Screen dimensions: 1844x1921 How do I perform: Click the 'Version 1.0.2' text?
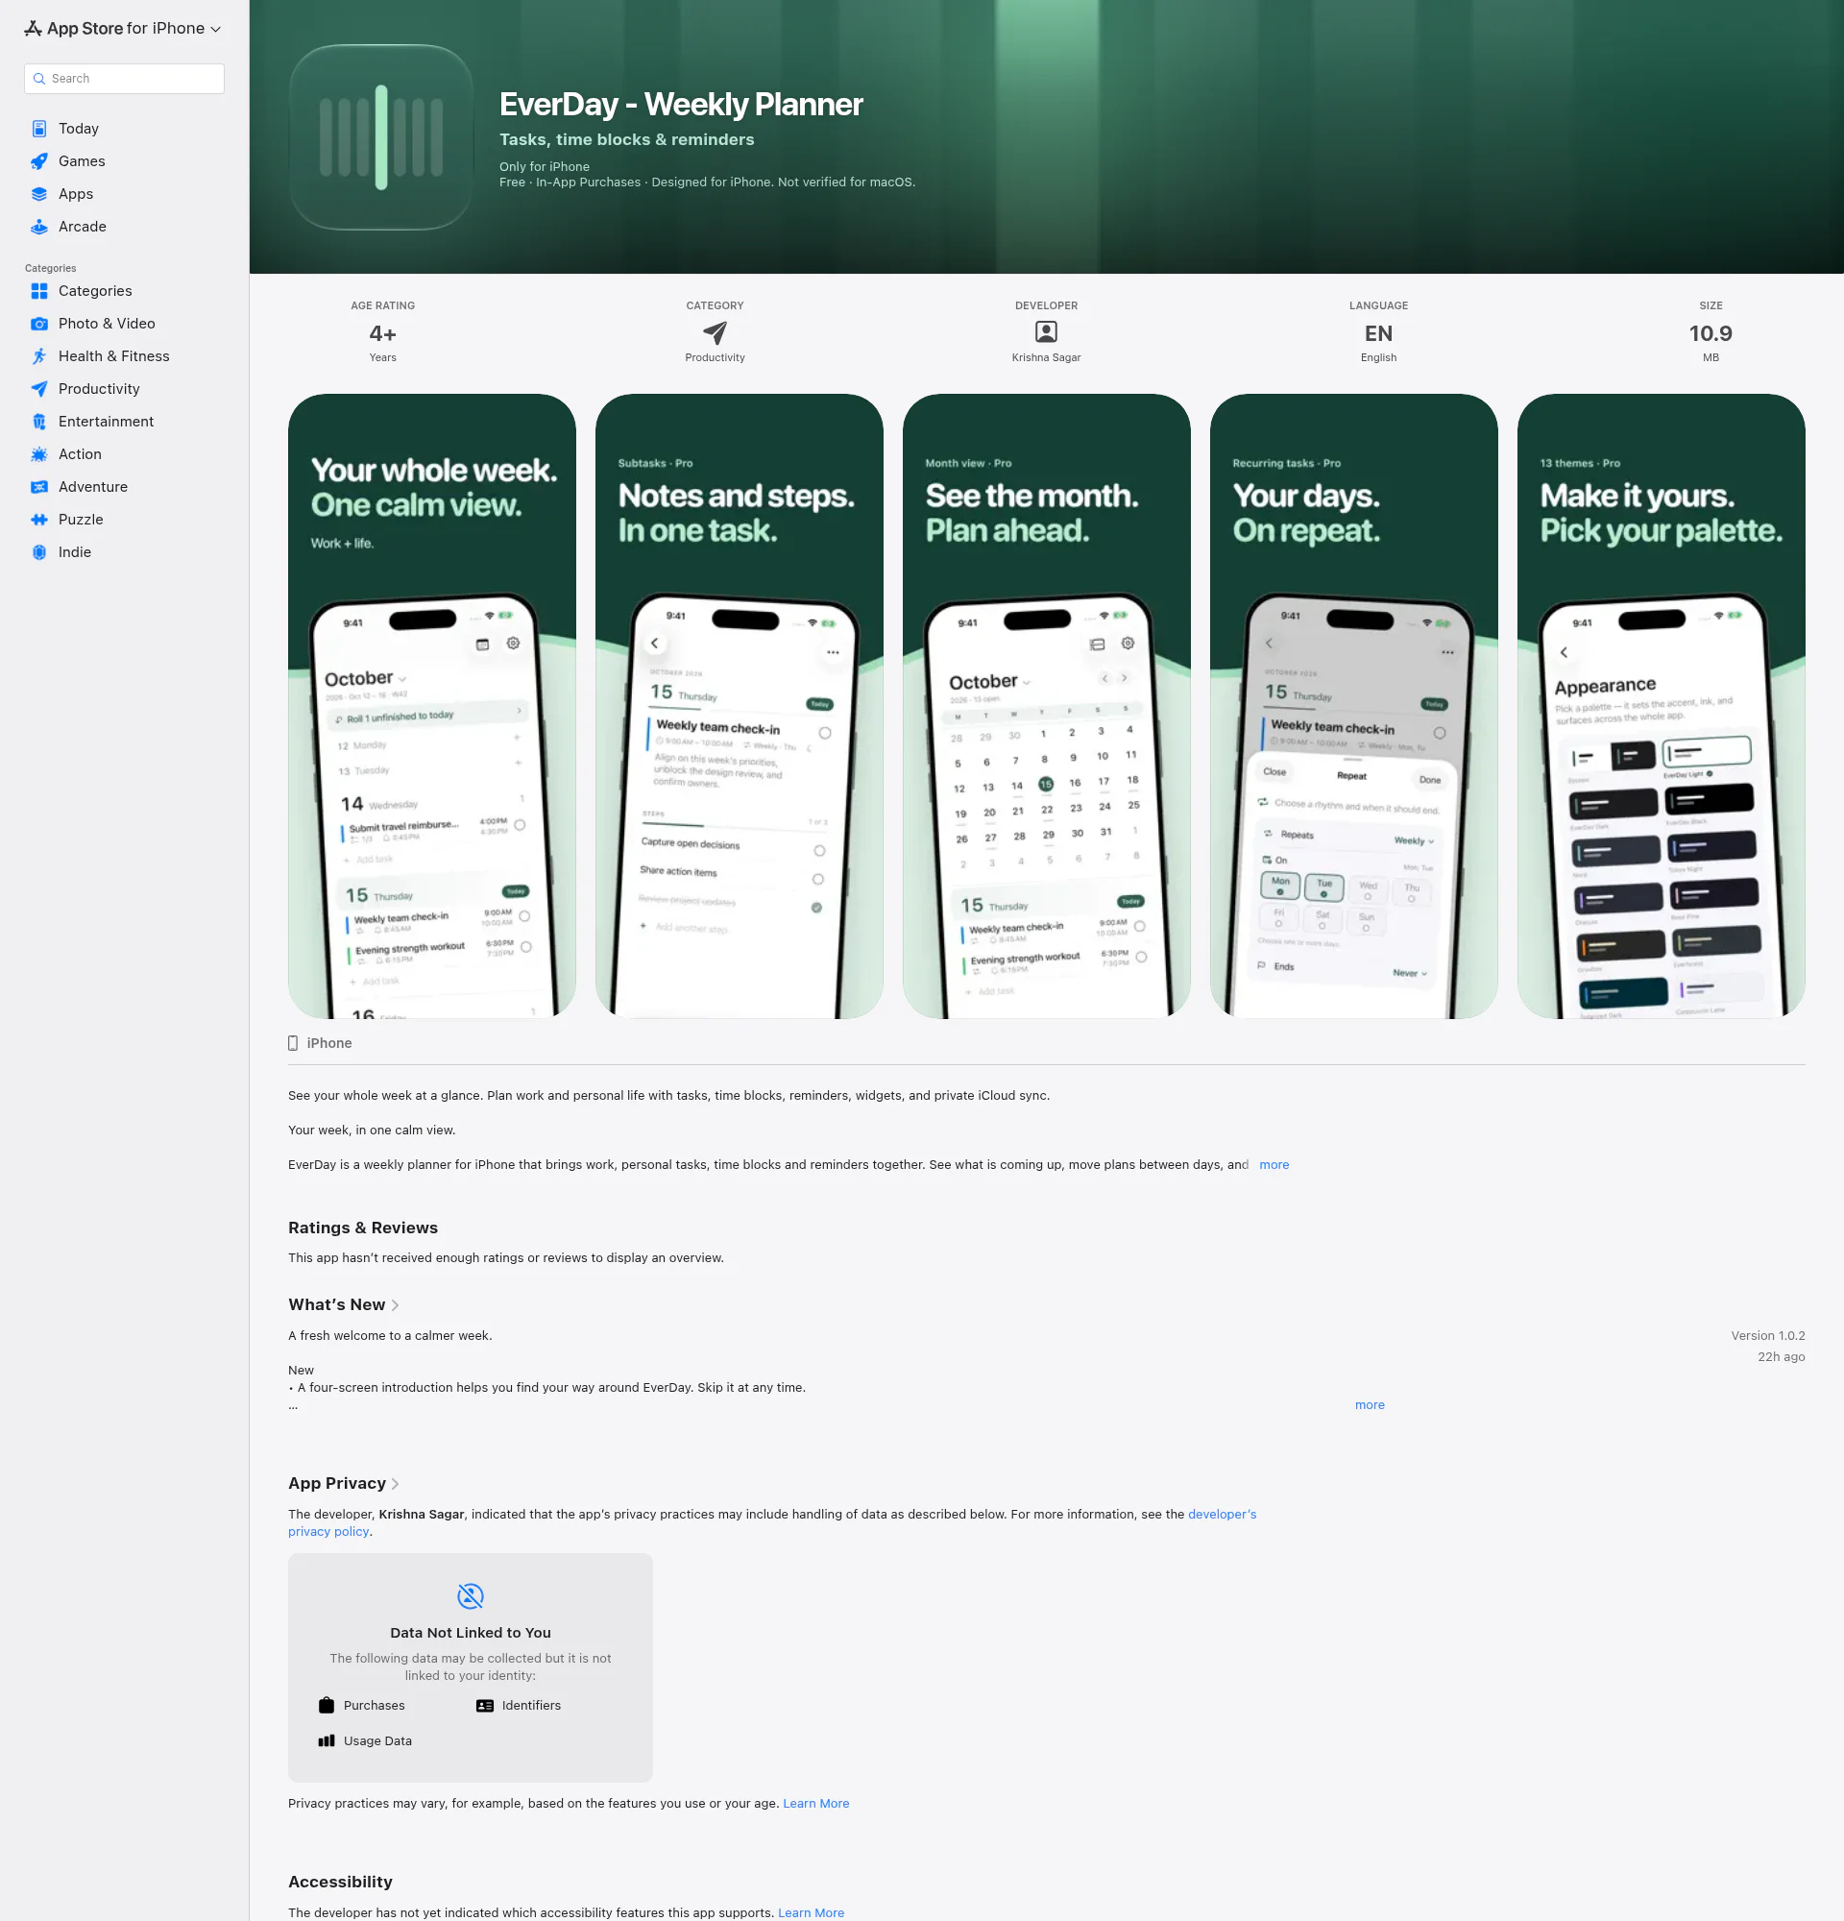click(x=1767, y=1336)
